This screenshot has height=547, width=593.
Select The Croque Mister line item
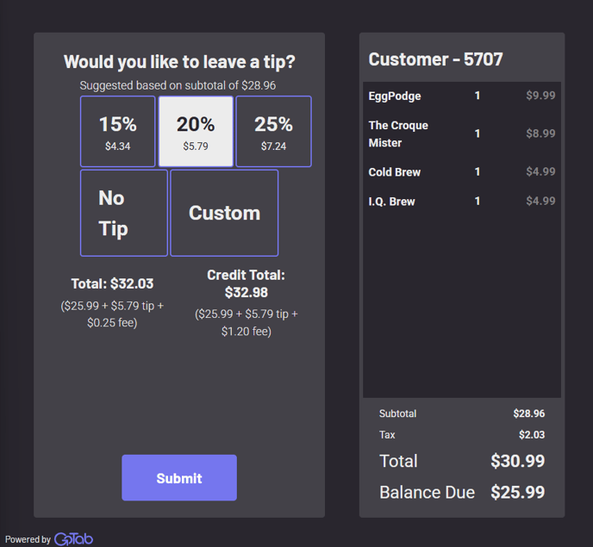point(398,134)
